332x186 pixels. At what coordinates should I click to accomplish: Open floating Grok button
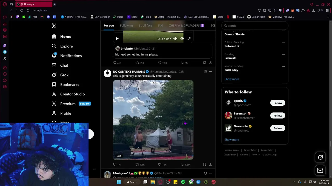point(320,157)
